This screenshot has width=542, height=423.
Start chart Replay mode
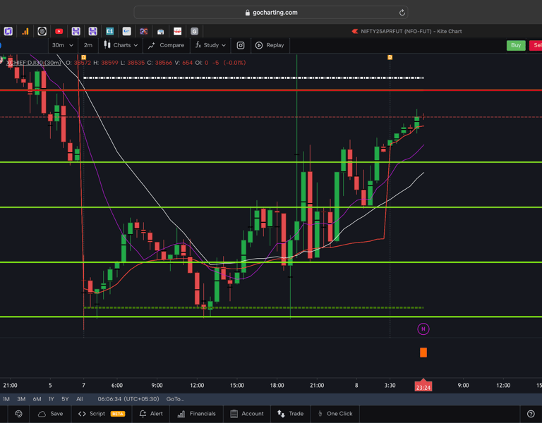point(270,45)
